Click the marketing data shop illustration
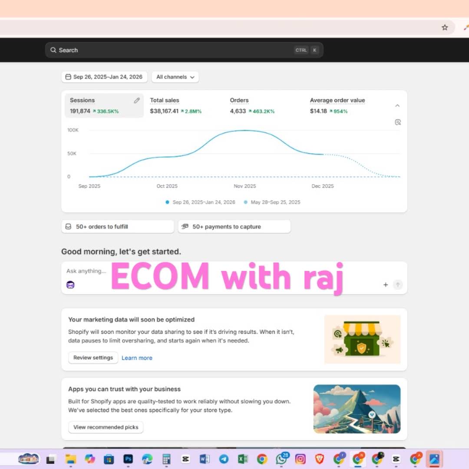Screen dimensions: 469x469 (x=362, y=339)
